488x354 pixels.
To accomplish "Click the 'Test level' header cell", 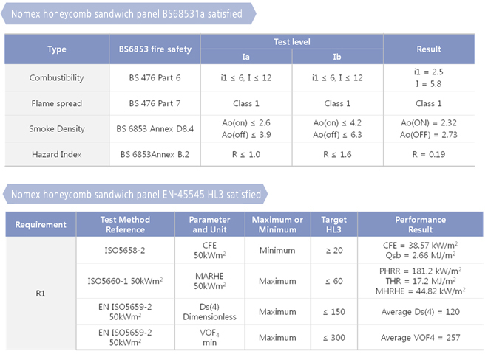I will (292, 41).
